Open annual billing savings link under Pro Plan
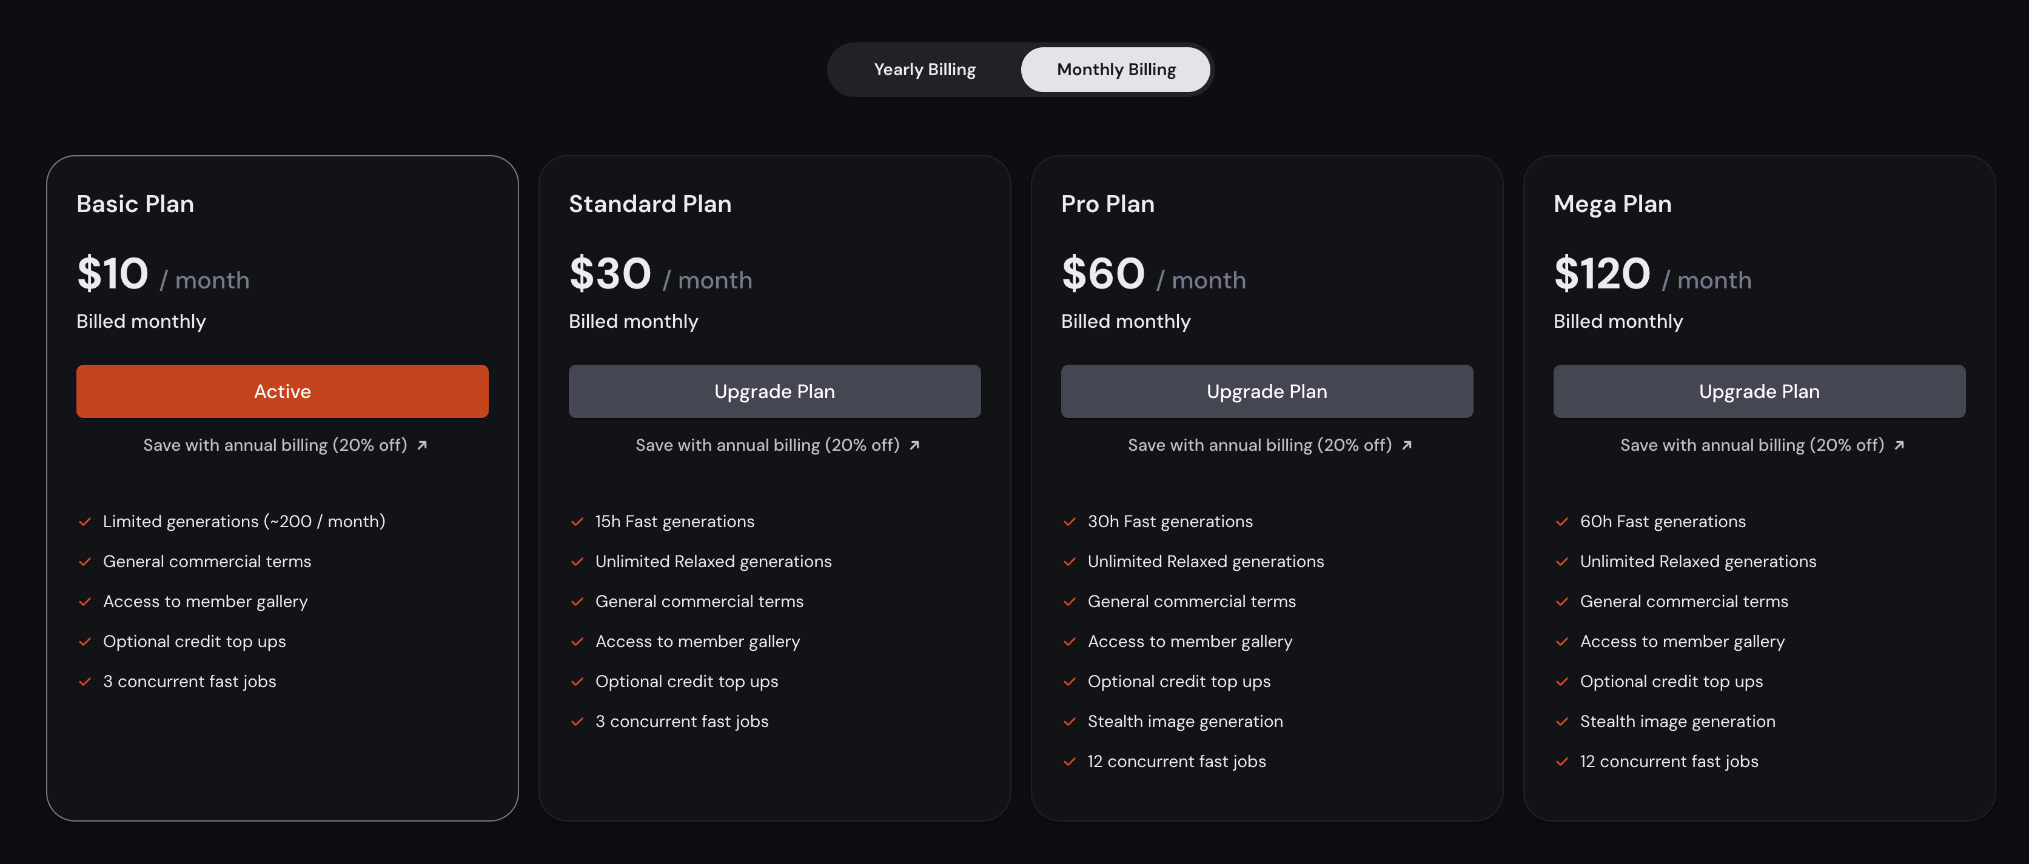Image resolution: width=2029 pixels, height=864 pixels. pos(1259,445)
